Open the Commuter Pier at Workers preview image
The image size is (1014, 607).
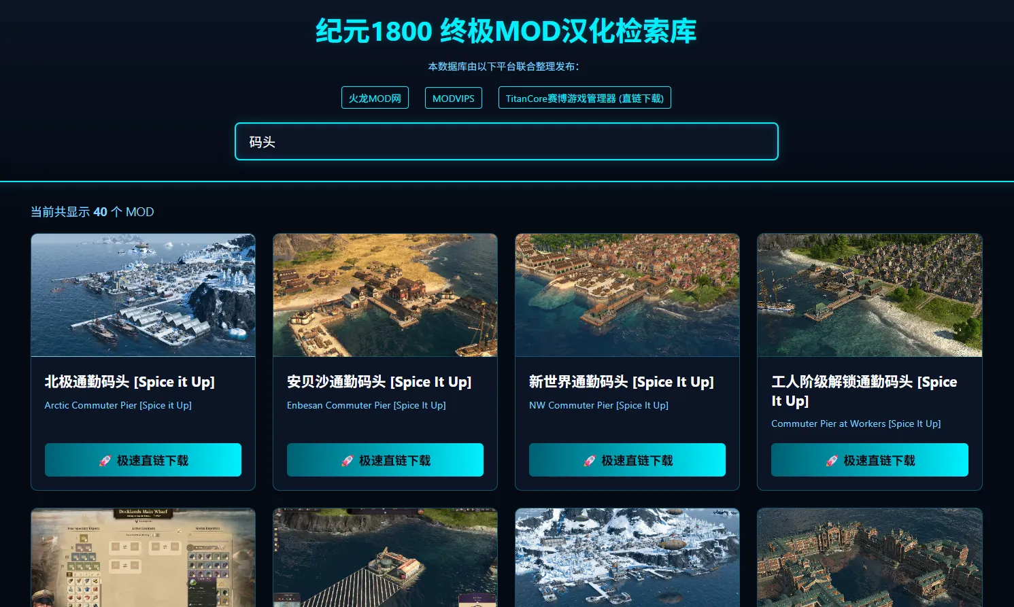(x=869, y=295)
